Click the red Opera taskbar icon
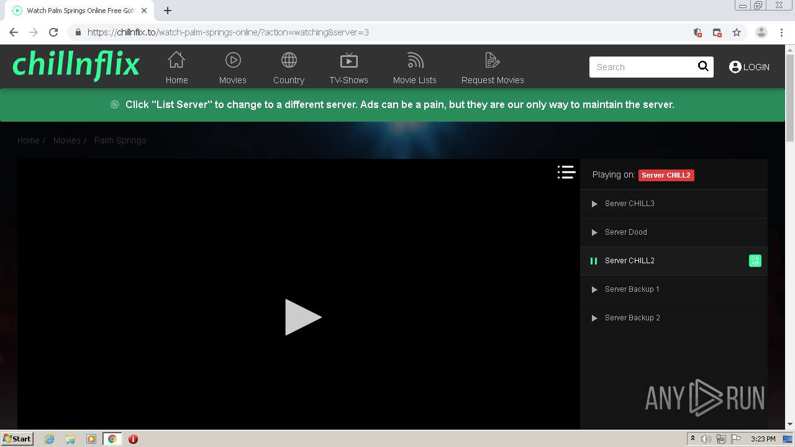This screenshot has width=795, height=447. click(x=133, y=439)
